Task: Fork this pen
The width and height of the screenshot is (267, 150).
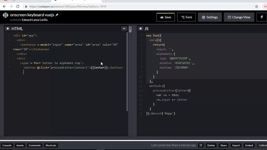Action: [x=186, y=17]
